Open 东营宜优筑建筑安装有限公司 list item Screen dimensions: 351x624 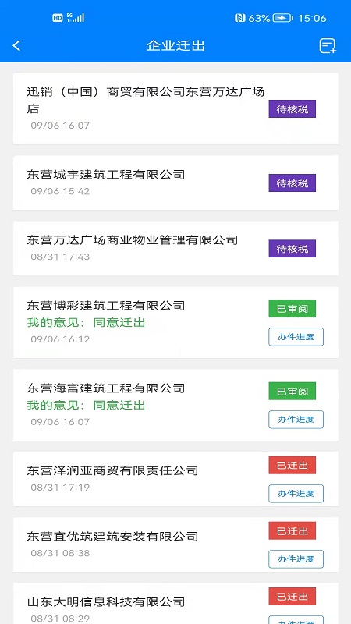(175, 544)
